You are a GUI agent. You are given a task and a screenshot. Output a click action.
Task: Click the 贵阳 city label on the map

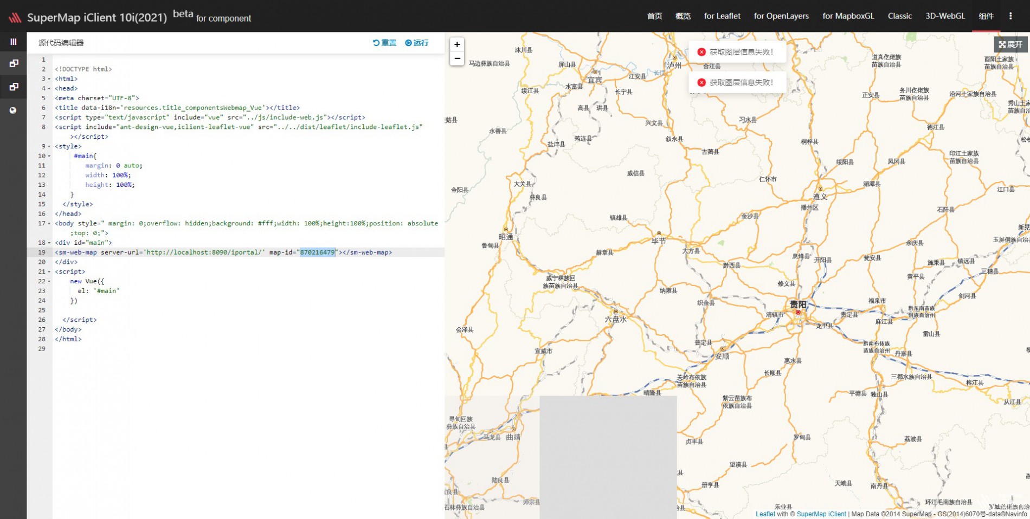798,304
